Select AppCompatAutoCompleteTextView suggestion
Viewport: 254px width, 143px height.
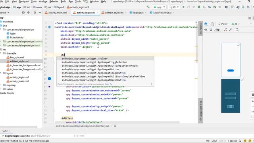coord(105,66)
